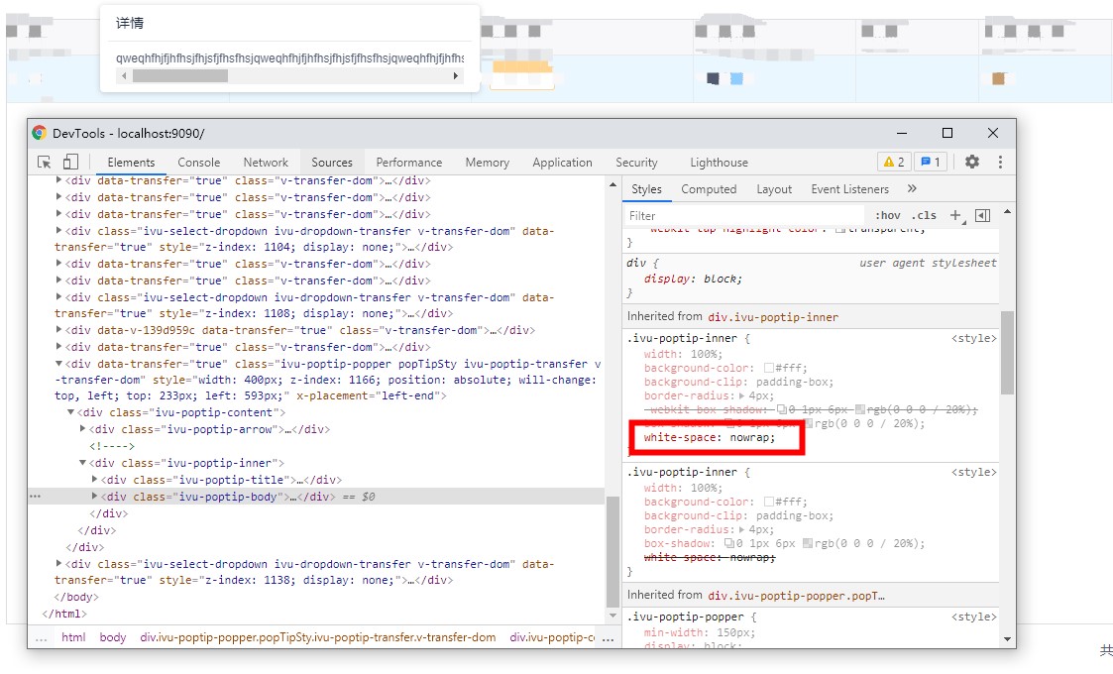This screenshot has height=674, width=1113.
Task: Open DevTools settings gear
Action: coord(971,162)
